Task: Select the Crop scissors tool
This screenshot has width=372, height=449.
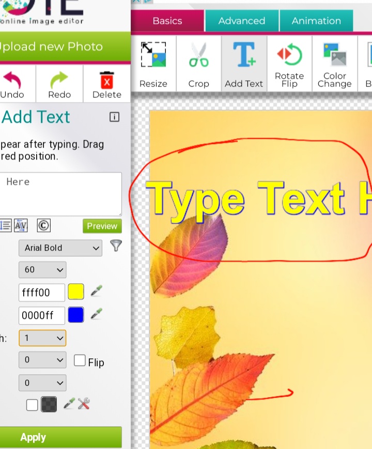Action: click(198, 56)
